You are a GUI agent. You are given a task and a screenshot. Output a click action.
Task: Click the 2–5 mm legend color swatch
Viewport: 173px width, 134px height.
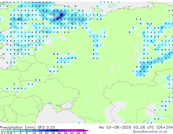23,130
